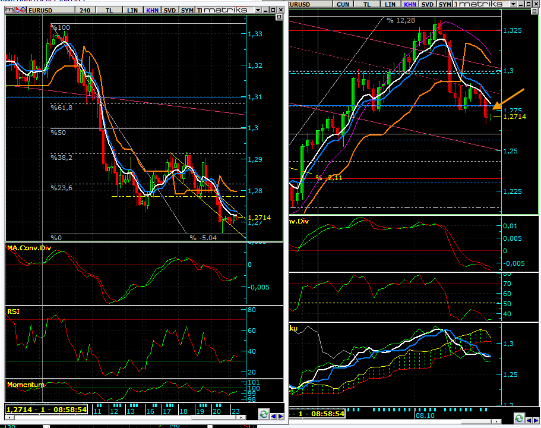Click refresh icon in right chart window
Image resolution: width=541 pixels, height=428 pixels.
coord(519,417)
